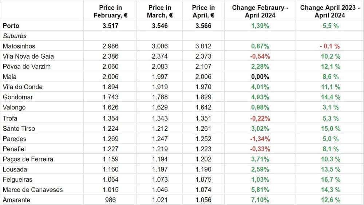The width and height of the screenshot is (364, 205).
Task: Click Porto's April price 3.566
Action: [203, 26]
